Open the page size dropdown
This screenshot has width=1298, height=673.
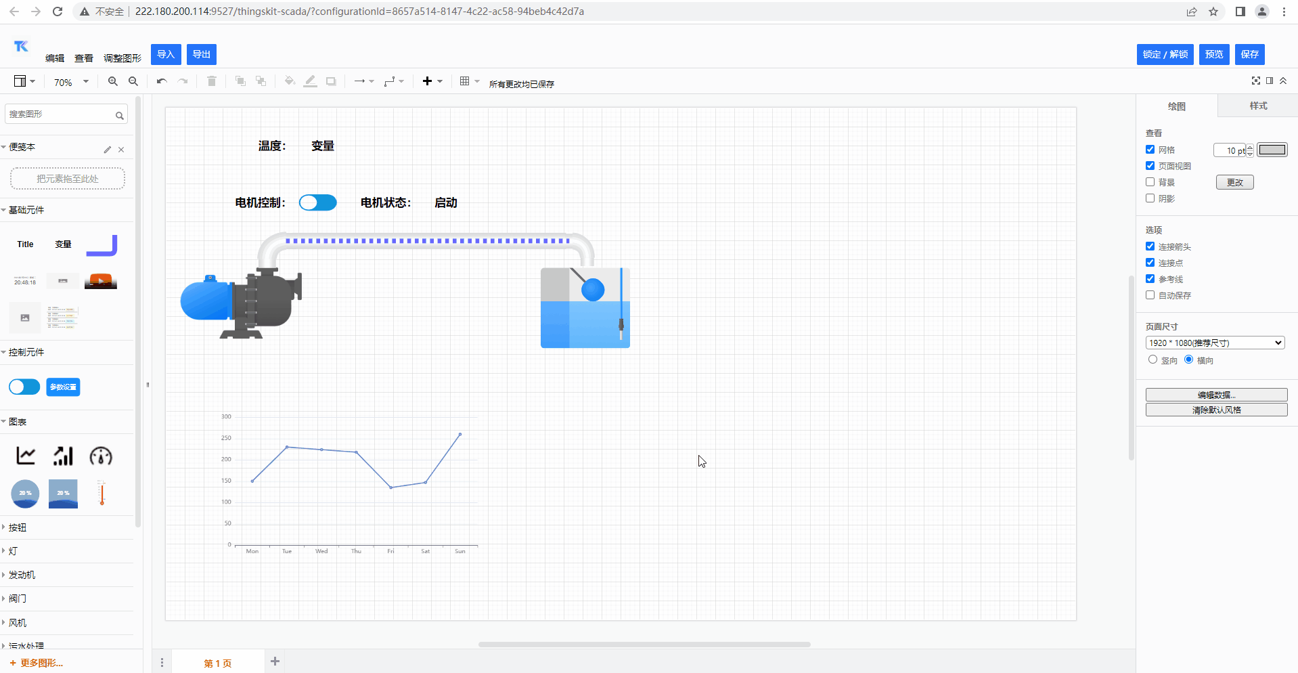(x=1215, y=343)
